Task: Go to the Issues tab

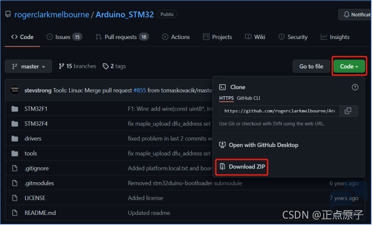Action: pos(64,37)
